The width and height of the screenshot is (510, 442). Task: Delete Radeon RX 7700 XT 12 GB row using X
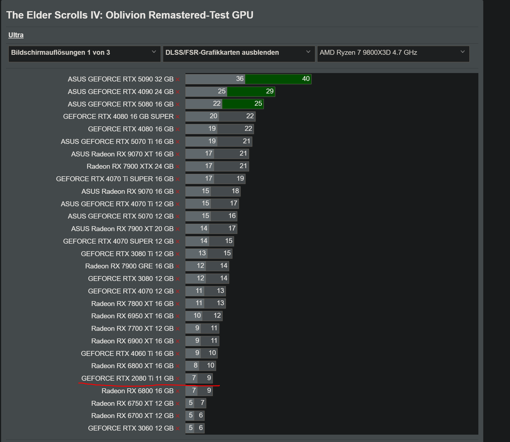point(178,329)
